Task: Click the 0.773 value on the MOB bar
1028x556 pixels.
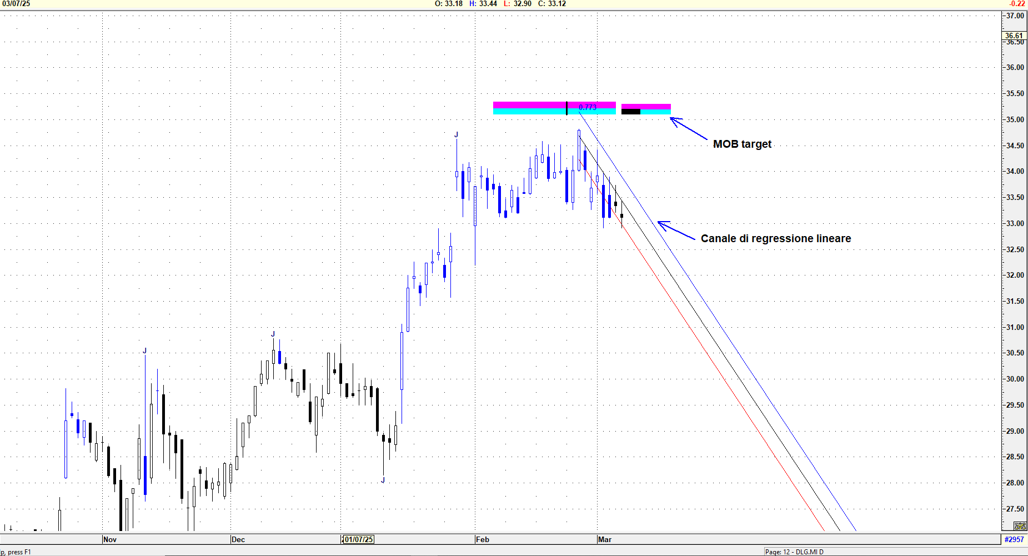Action: tap(588, 107)
